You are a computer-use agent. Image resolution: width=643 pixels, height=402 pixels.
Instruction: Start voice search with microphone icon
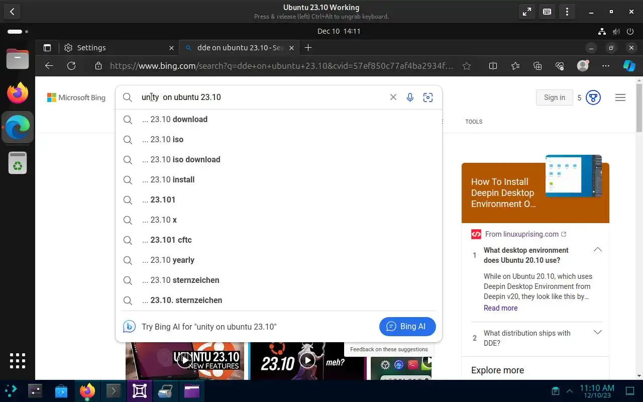tap(410, 97)
